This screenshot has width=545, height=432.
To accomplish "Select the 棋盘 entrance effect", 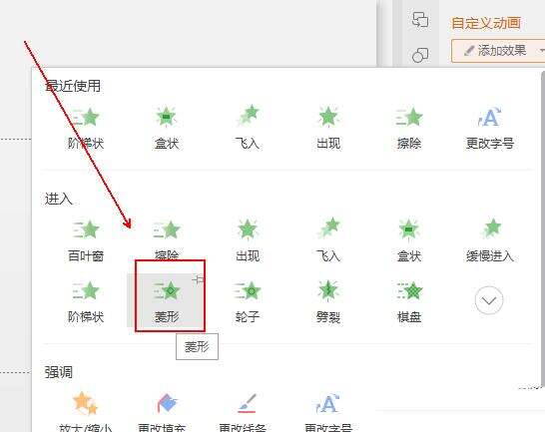I will (x=409, y=301).
